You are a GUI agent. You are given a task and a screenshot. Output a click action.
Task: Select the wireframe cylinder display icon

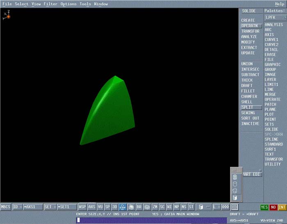tap(235, 177)
